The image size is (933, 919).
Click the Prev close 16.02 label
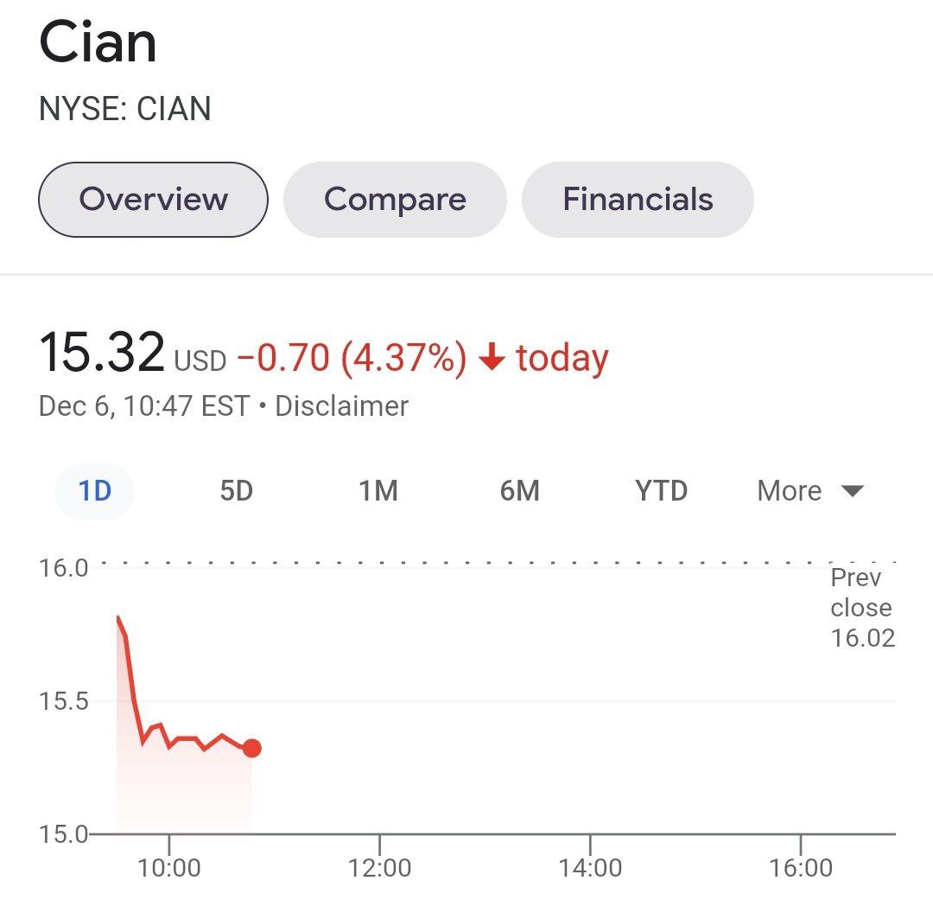tap(861, 608)
